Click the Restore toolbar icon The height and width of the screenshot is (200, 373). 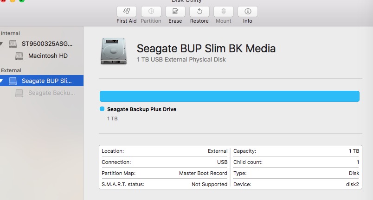click(x=199, y=12)
